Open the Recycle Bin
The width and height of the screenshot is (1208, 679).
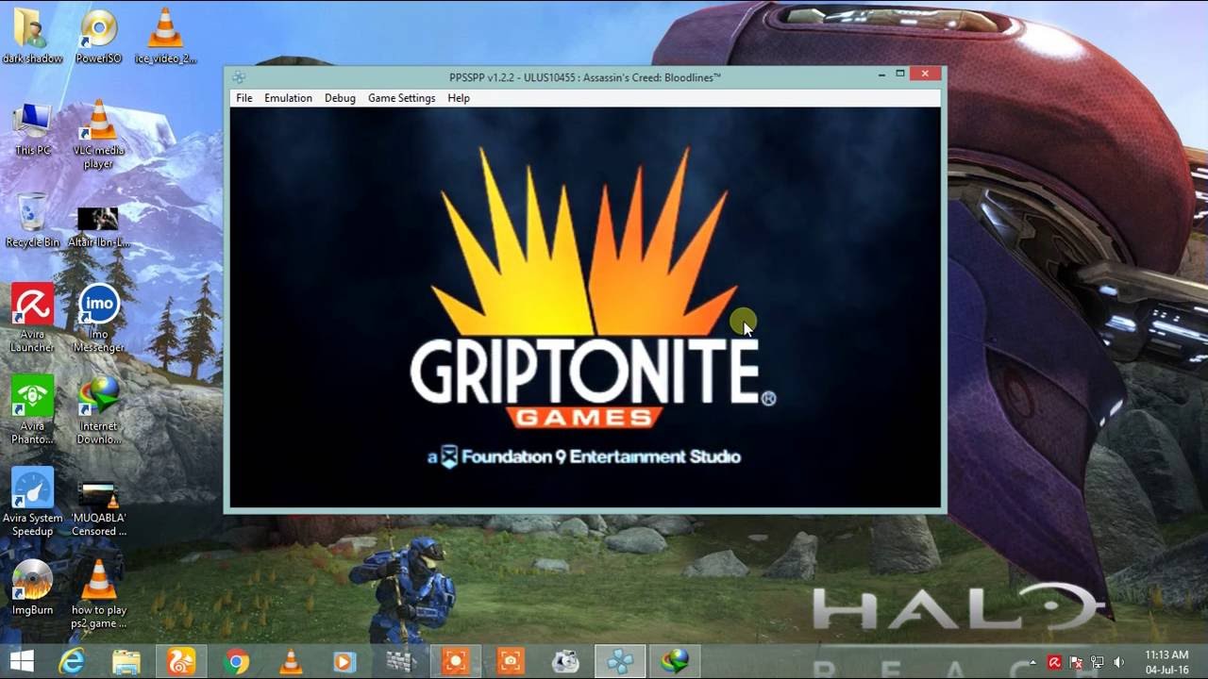(x=33, y=221)
